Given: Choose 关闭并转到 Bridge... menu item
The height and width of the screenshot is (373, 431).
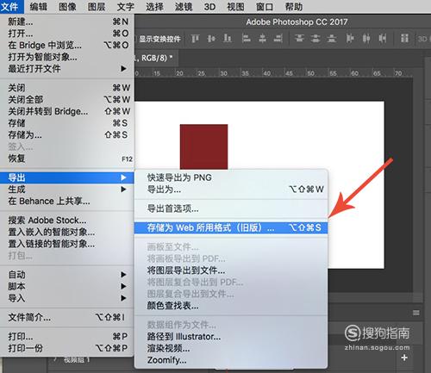Looking at the screenshot, I should pos(67,111).
